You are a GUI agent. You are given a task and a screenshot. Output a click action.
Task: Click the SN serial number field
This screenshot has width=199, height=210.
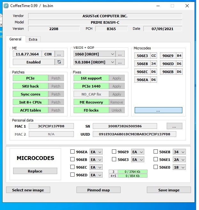coord(125,126)
